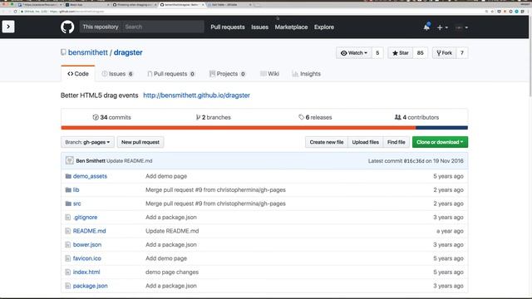The height and width of the screenshot is (299, 532).
Task: Click the browser address bar
Action: [251, 11]
